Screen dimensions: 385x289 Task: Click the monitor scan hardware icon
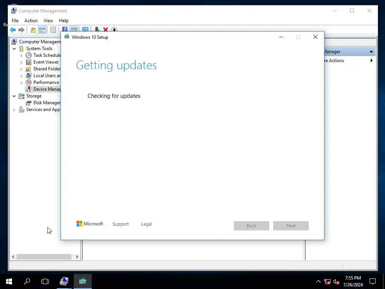click(85, 29)
